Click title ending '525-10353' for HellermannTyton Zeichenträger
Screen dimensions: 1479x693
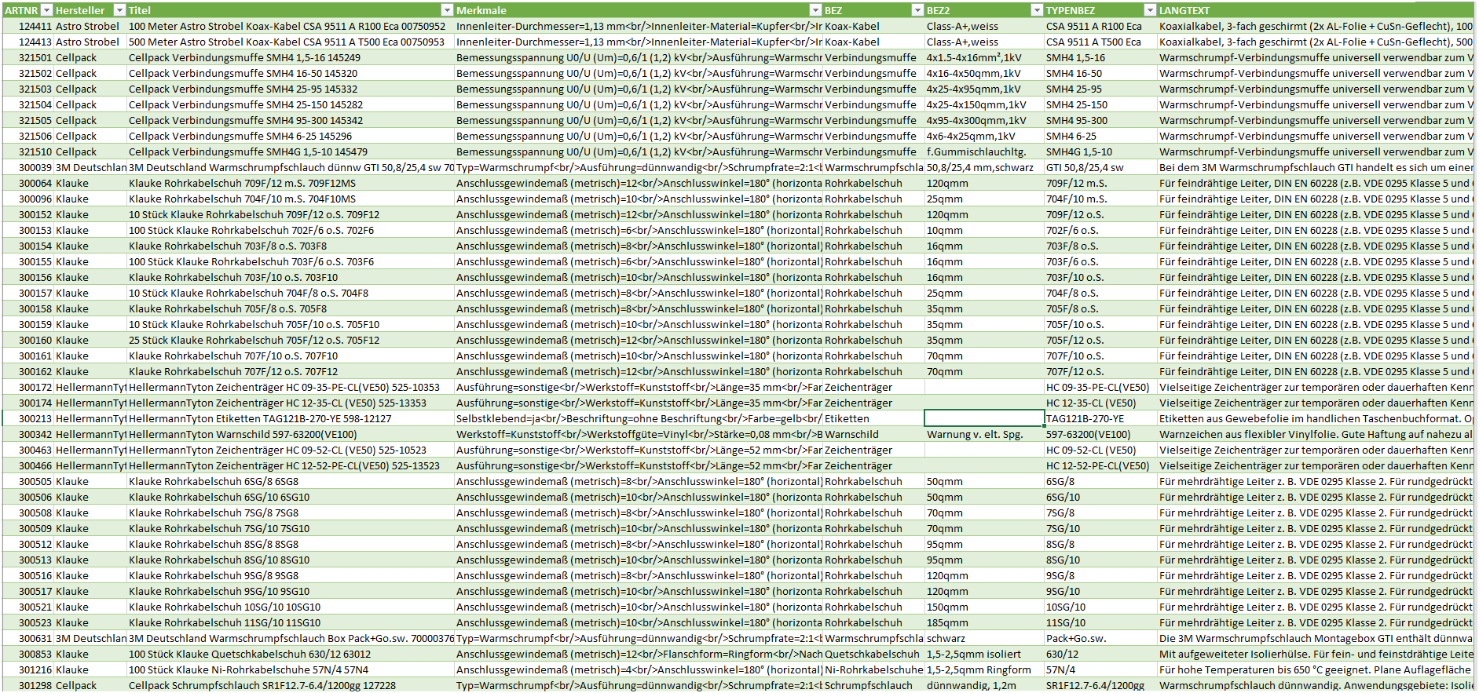tap(291, 387)
